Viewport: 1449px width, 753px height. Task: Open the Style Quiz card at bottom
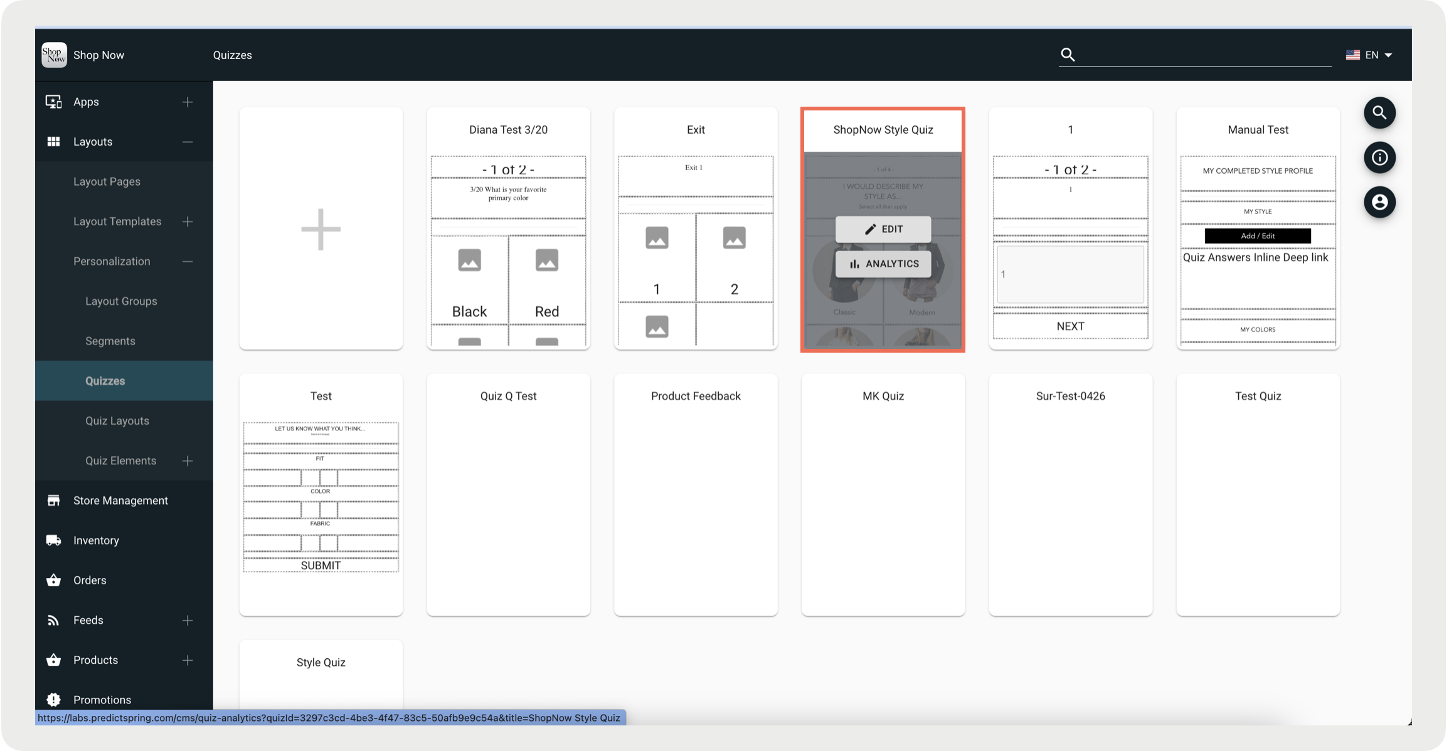coord(321,675)
